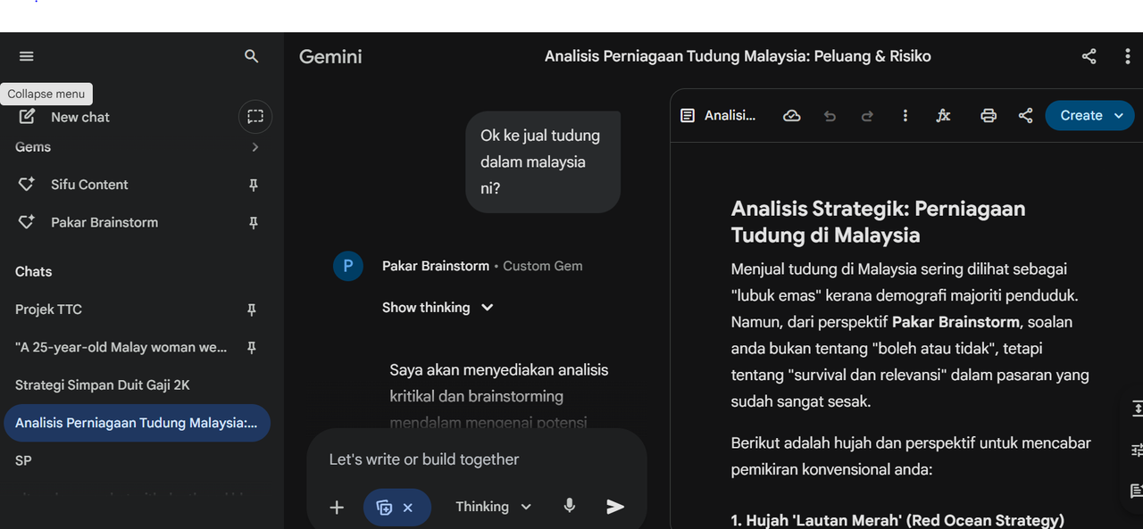
Task: Click the Hujah 'Lautan Merah' heading
Action: coord(897,519)
